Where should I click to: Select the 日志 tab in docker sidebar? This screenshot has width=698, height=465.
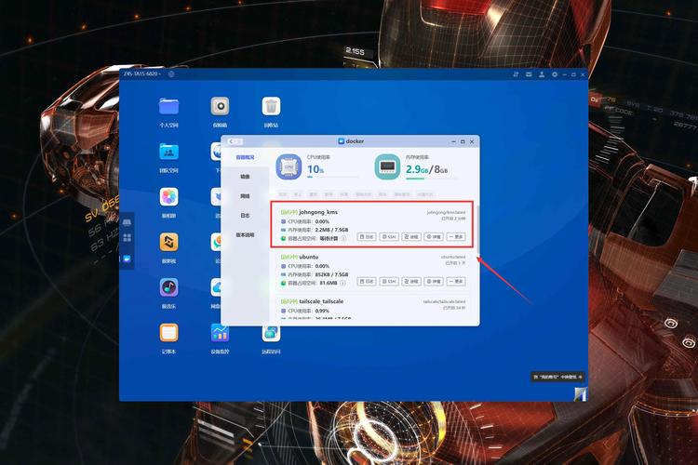click(245, 216)
